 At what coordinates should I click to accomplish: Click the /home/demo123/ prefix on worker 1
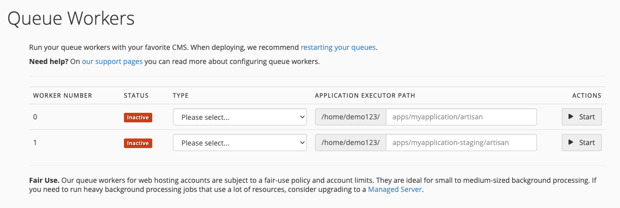tap(350, 143)
